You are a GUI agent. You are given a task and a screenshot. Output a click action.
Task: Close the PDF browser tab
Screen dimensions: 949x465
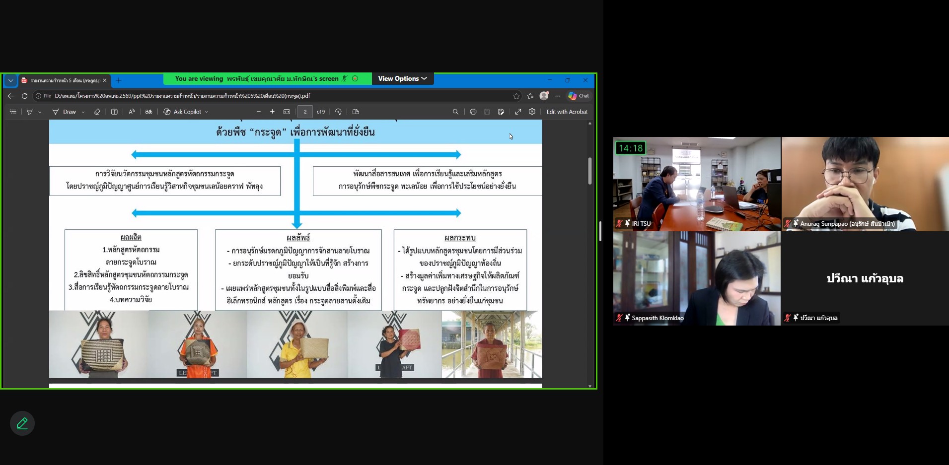(104, 80)
